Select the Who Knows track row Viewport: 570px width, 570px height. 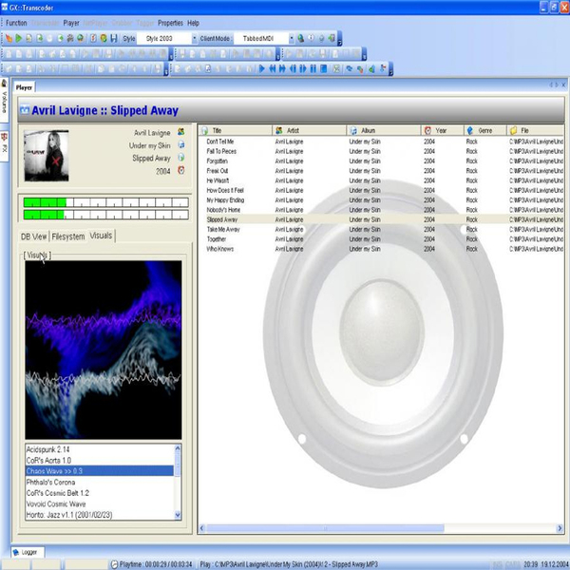pos(381,249)
